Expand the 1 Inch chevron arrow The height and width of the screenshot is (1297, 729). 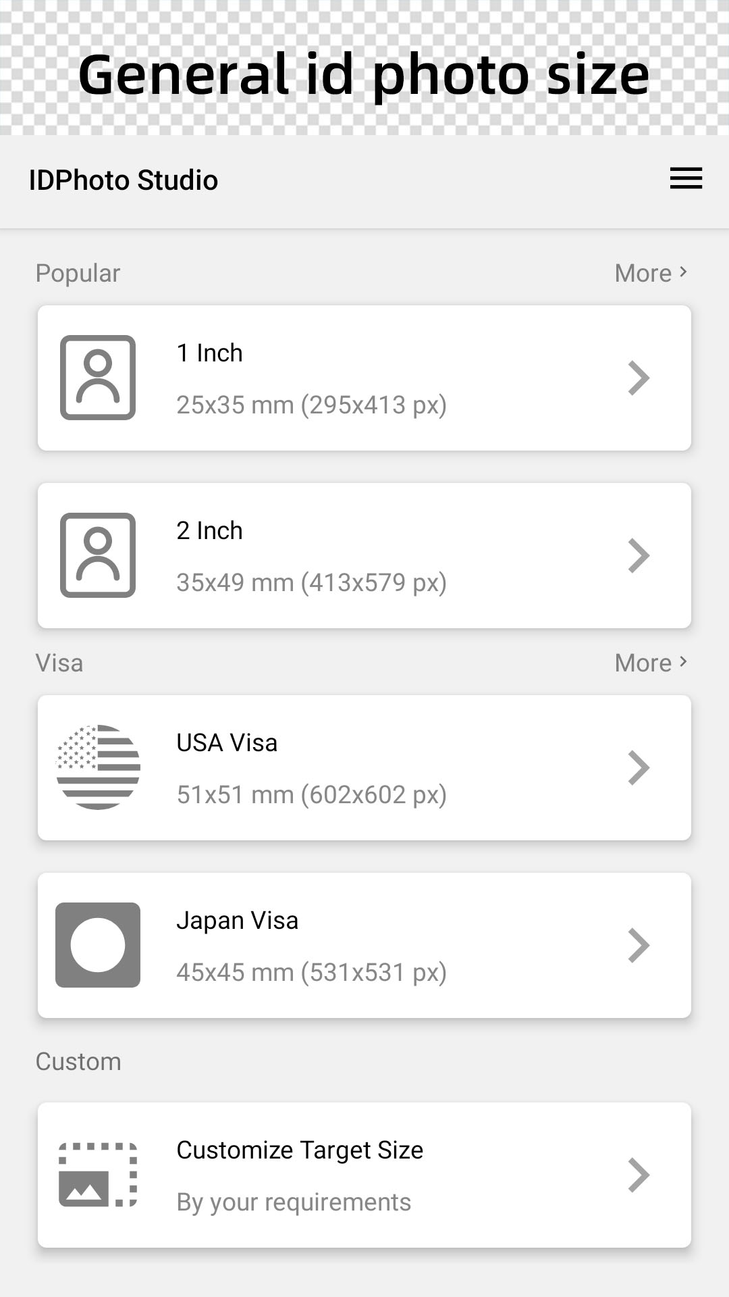coord(639,378)
